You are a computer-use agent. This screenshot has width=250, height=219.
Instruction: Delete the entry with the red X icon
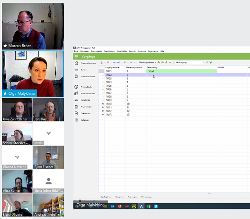[108, 62]
